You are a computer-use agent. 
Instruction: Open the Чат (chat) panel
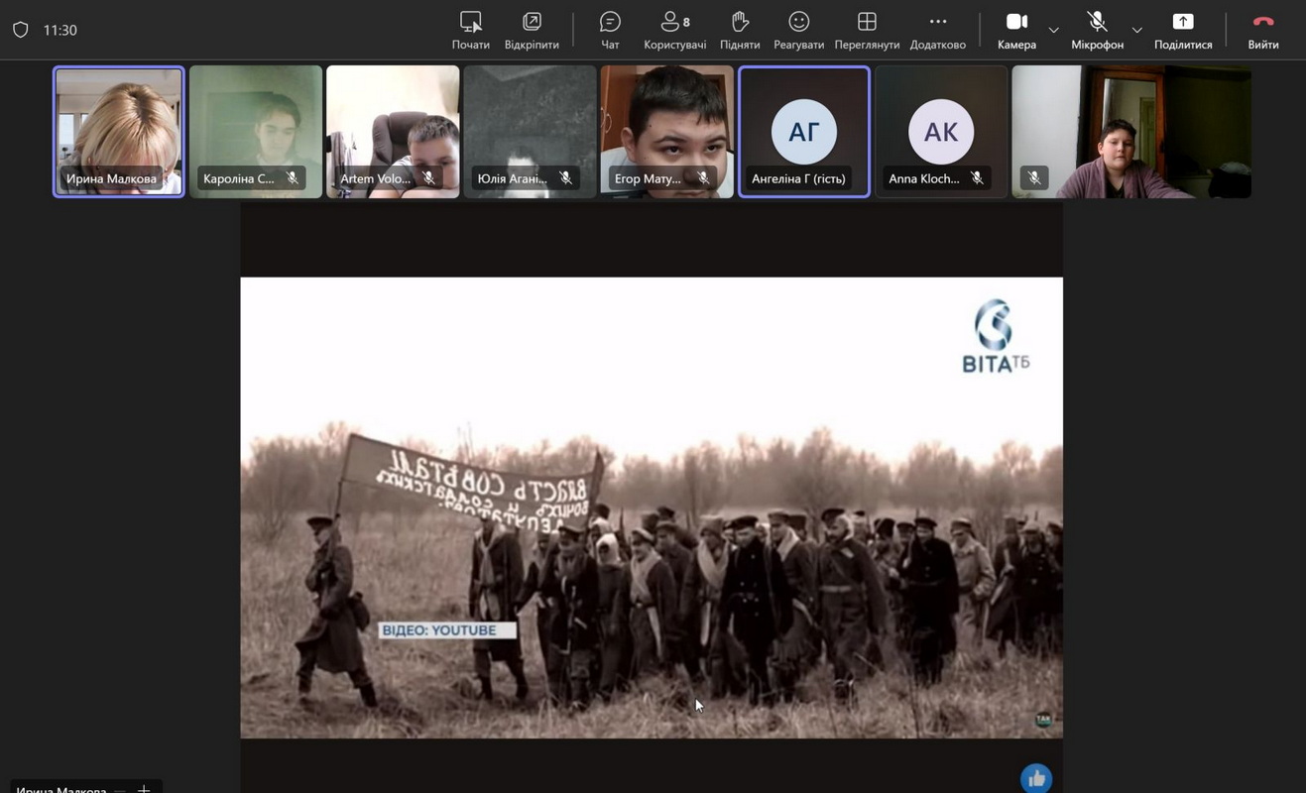pos(610,30)
